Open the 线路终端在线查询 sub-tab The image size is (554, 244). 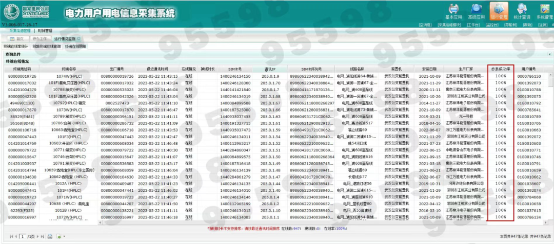pyautogui.click(x=47, y=47)
